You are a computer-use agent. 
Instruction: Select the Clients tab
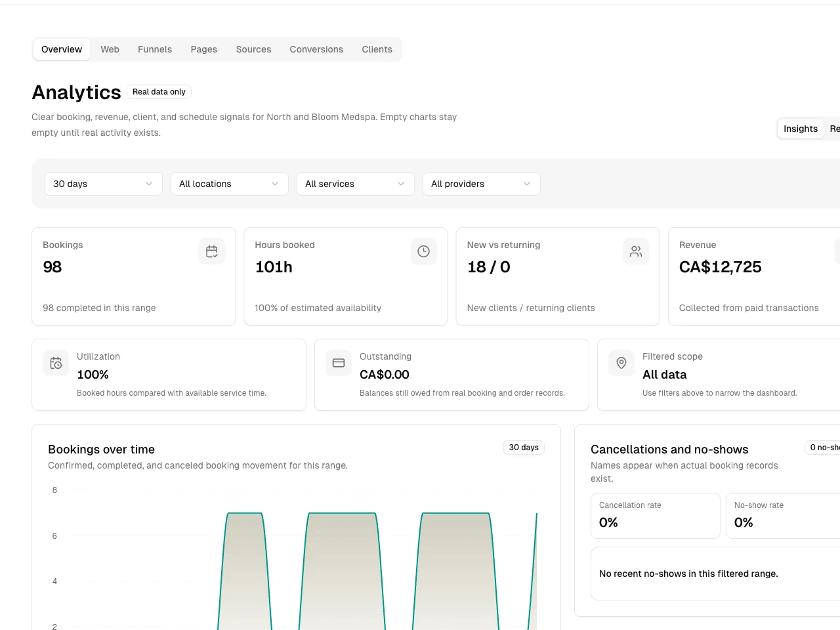377,49
